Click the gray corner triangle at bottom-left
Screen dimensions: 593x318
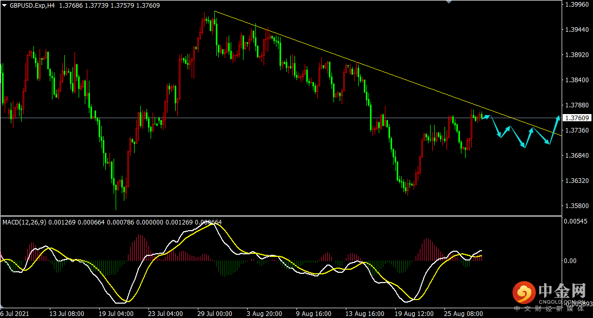click(x=2, y=306)
